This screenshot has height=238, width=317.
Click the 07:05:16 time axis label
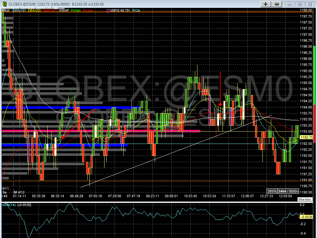(x=95, y=196)
